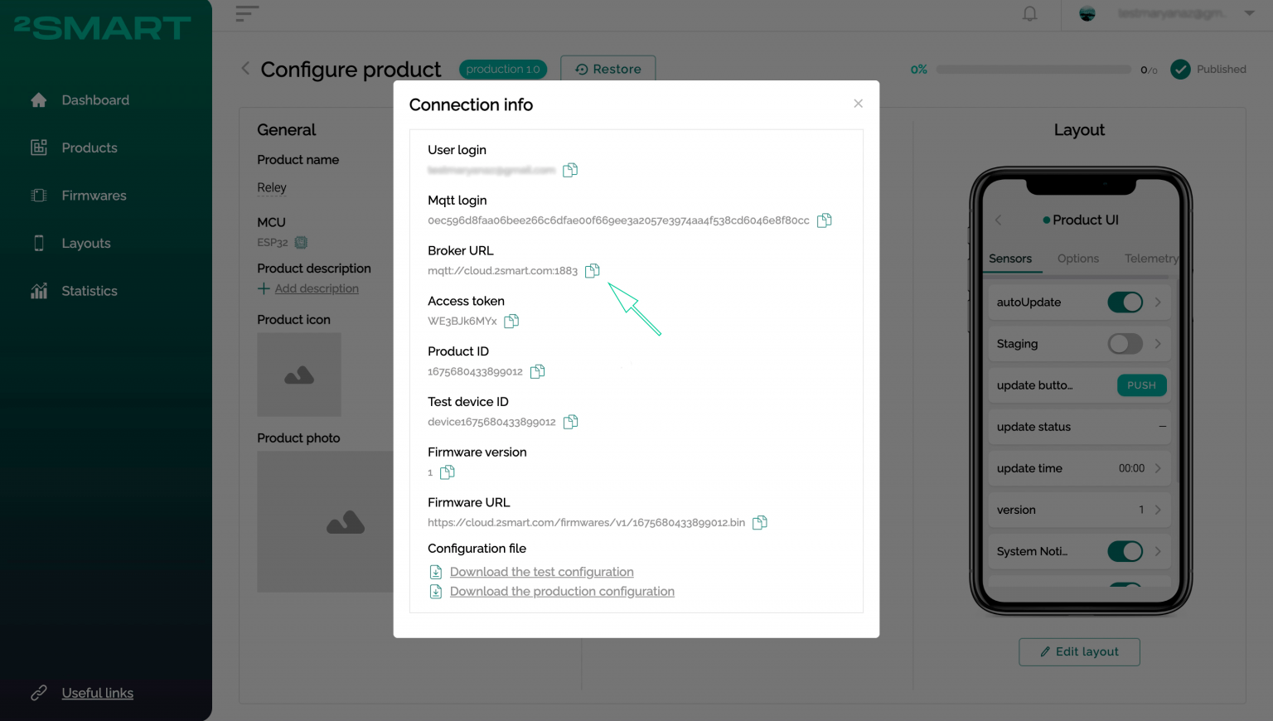Open the Statistics section in the sidebar
This screenshot has height=721, width=1273.
[89, 291]
